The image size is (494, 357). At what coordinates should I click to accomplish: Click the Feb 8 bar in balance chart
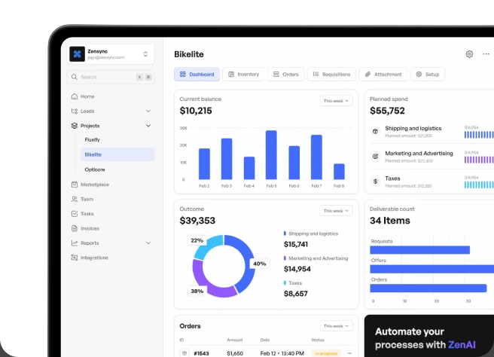pos(339,172)
